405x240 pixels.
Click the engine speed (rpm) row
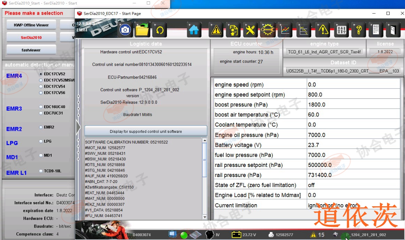pyautogui.click(x=307, y=85)
